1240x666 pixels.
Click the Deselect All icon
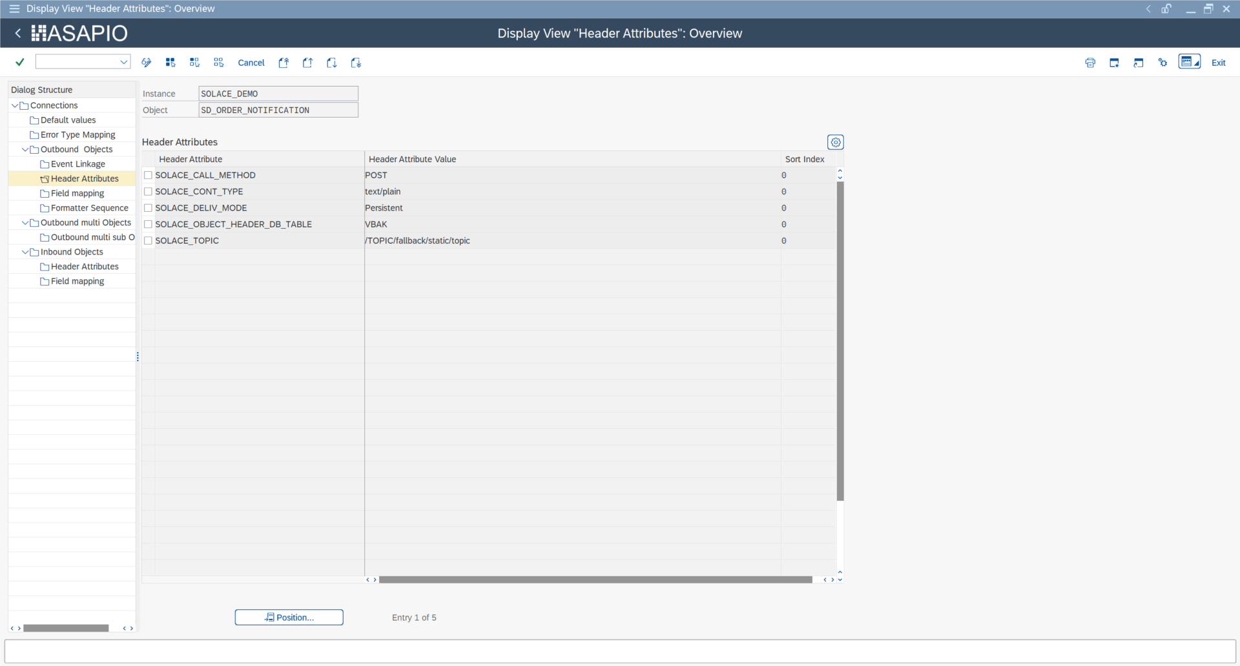219,63
